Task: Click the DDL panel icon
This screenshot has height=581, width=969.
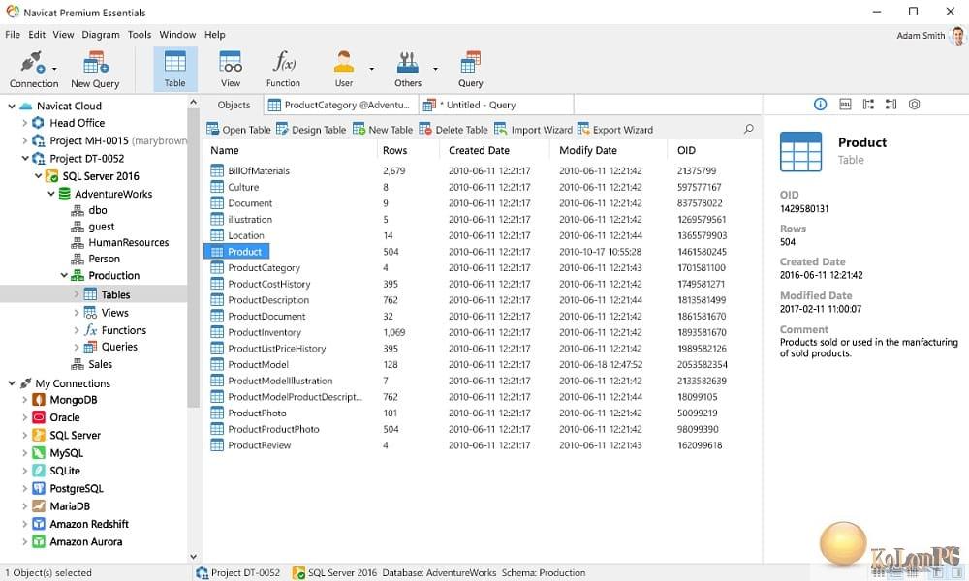Action: pyautogui.click(x=845, y=105)
